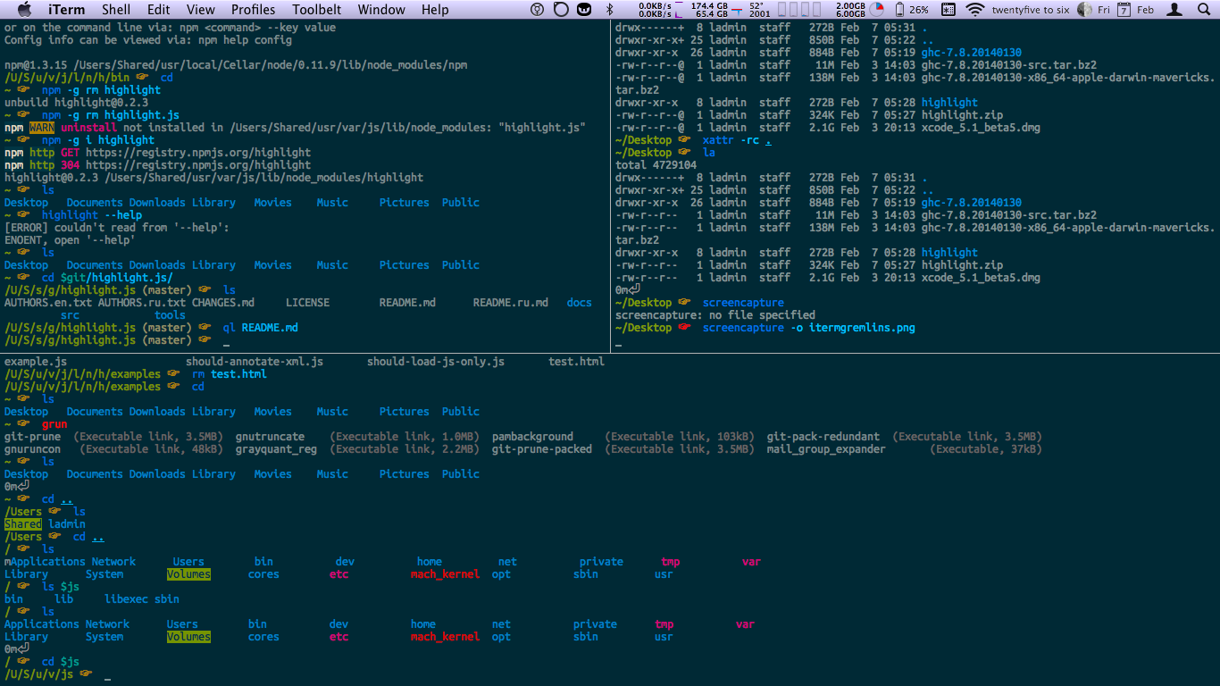Open the Edit menu
The height and width of the screenshot is (686, 1220).
point(159,10)
